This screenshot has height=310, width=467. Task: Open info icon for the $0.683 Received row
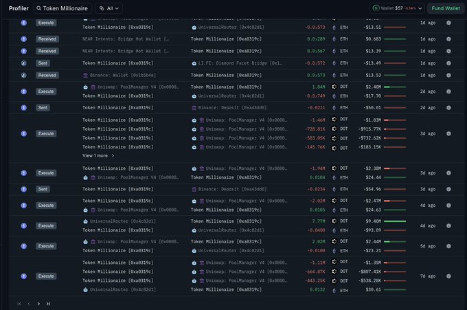click(448, 39)
